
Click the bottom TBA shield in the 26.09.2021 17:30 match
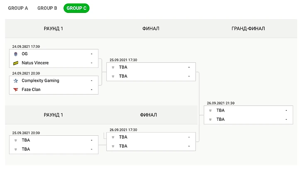113,146
